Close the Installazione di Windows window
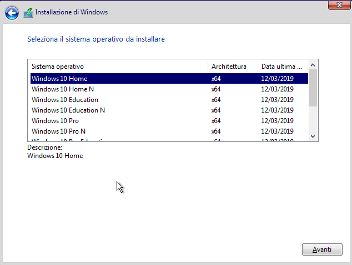 point(339,5)
